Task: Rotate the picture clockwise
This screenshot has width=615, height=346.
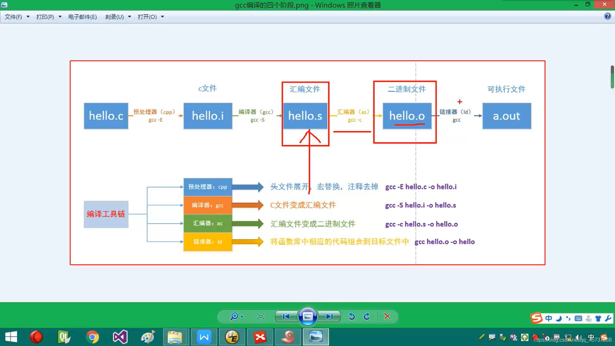Action: point(367,317)
